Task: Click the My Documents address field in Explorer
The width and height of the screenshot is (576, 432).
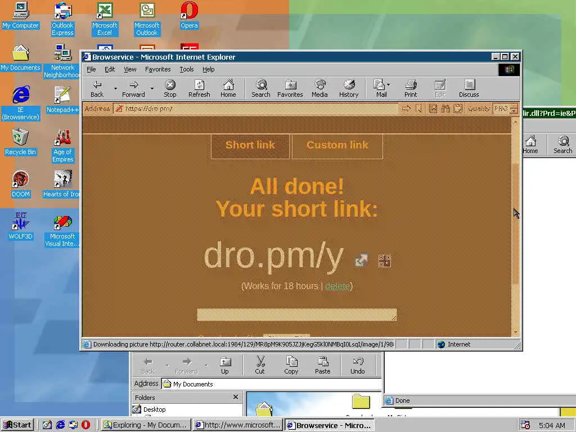Action: (x=272, y=384)
